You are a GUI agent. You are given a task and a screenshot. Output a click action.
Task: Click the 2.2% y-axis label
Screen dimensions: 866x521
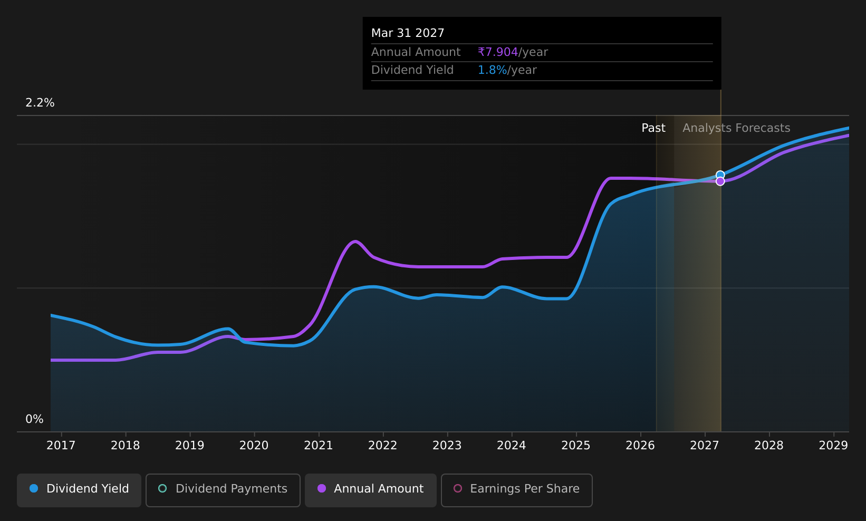pos(40,103)
